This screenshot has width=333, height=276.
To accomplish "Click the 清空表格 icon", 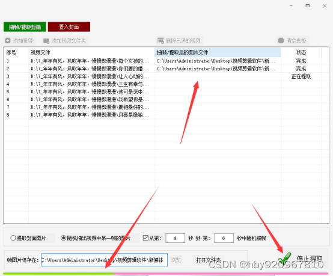I will 281,40.
